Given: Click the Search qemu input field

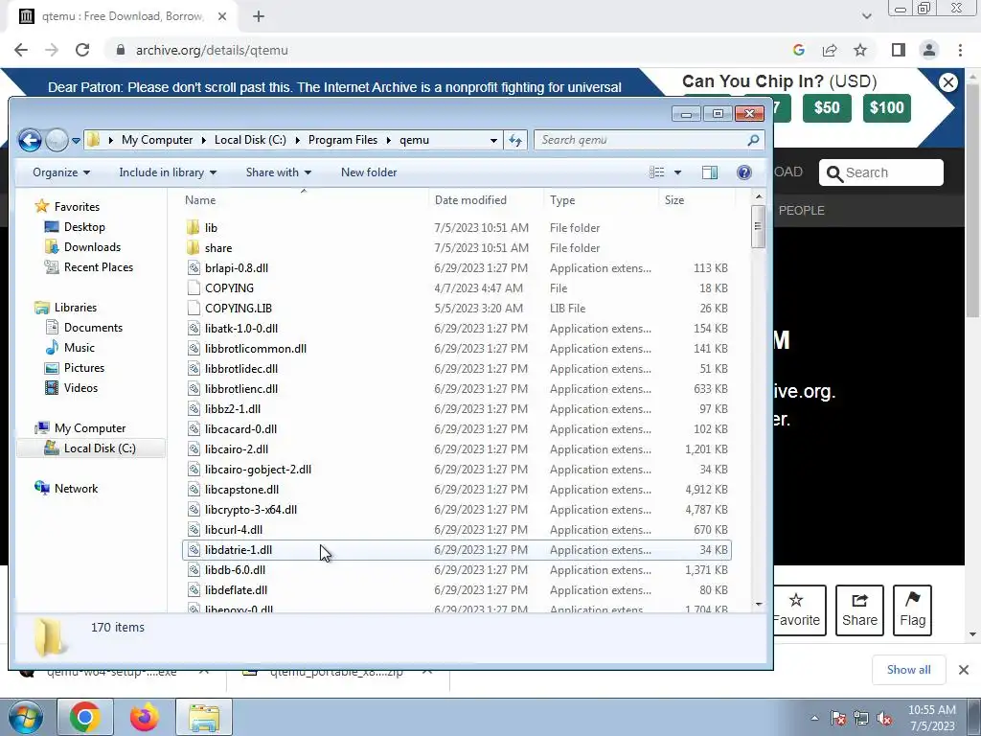Looking at the screenshot, I should click(641, 140).
